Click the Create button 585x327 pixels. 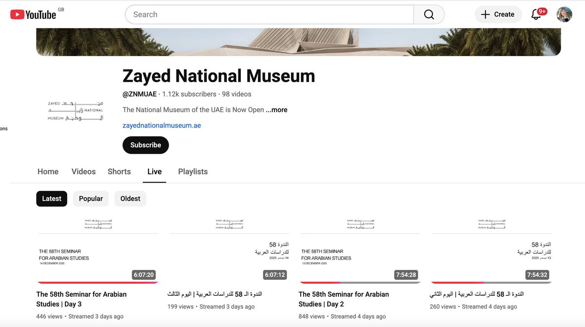[x=498, y=15]
